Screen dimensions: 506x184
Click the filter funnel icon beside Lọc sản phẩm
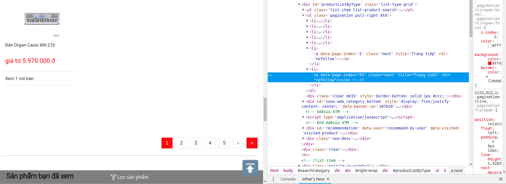(x=113, y=177)
